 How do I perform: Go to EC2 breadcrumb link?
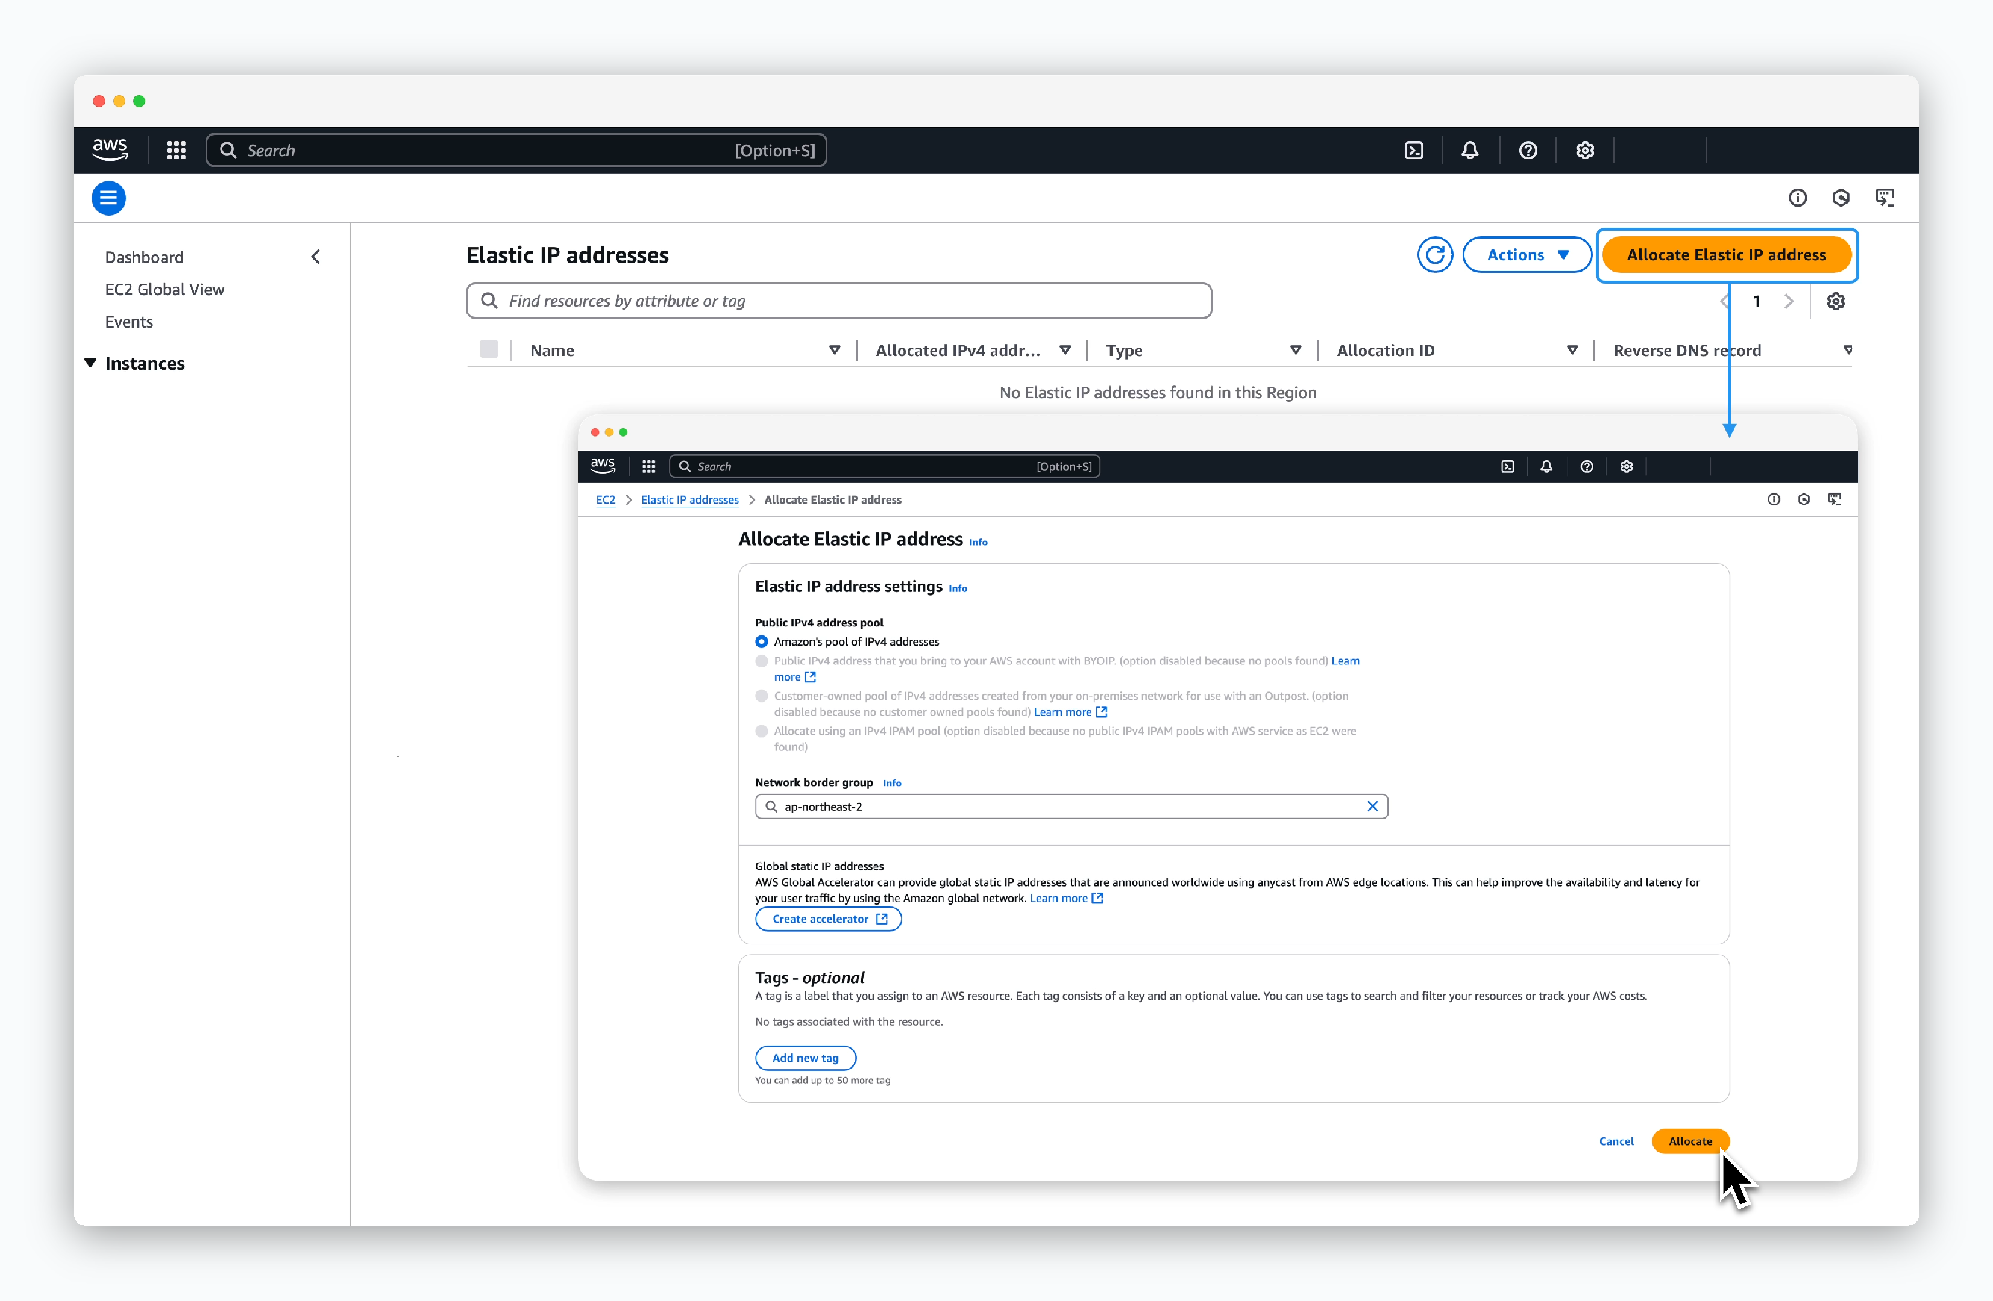[606, 499]
